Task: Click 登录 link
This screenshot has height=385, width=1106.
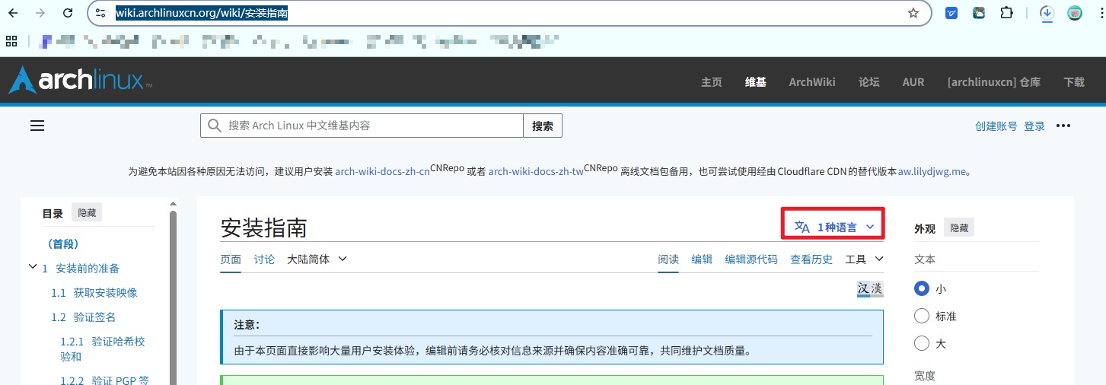Action: [1034, 126]
